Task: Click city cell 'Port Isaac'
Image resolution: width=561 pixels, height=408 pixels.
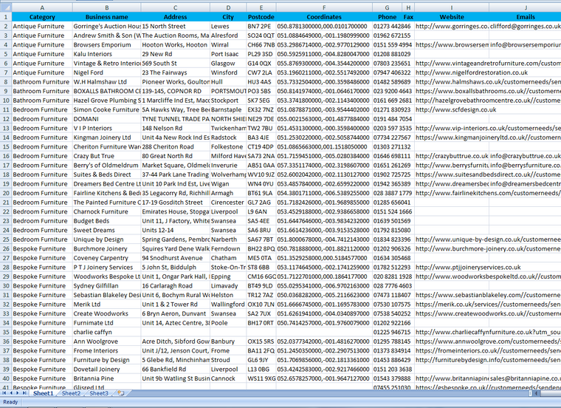Action: 228,54
